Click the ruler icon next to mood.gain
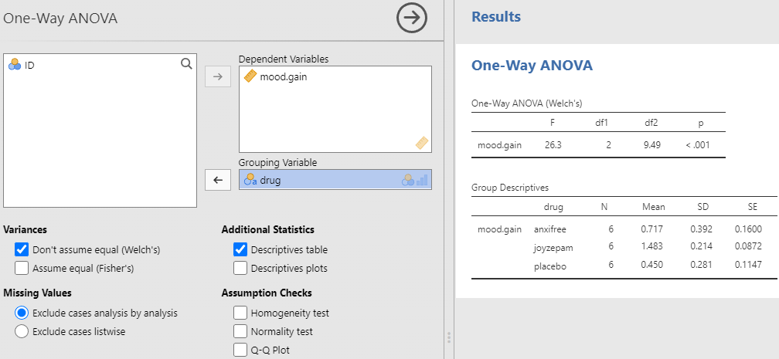The width and height of the screenshot is (779, 359). pyautogui.click(x=250, y=76)
